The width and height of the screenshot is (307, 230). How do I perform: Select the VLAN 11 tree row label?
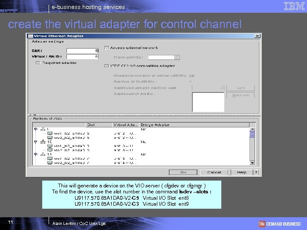[49, 154]
